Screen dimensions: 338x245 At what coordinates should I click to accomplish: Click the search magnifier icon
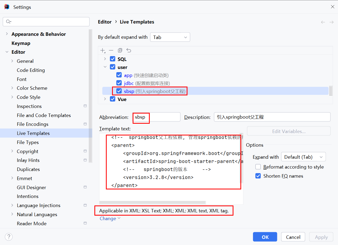pos(9,22)
